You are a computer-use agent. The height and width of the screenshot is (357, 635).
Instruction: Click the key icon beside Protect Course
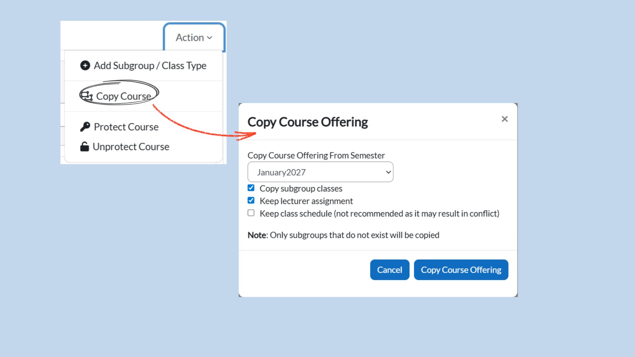(85, 127)
